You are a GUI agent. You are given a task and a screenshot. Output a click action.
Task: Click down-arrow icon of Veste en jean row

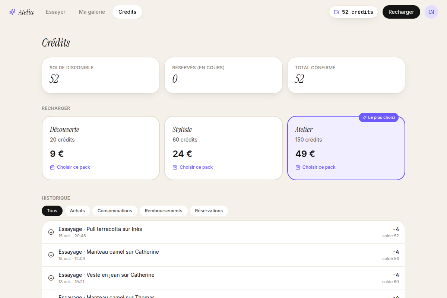pos(51,278)
